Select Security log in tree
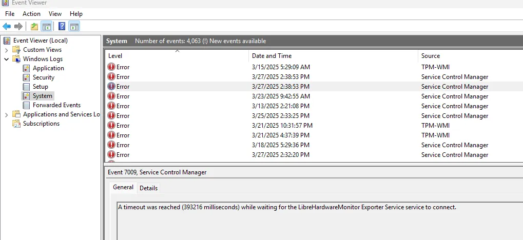The image size is (523, 240). pos(43,77)
